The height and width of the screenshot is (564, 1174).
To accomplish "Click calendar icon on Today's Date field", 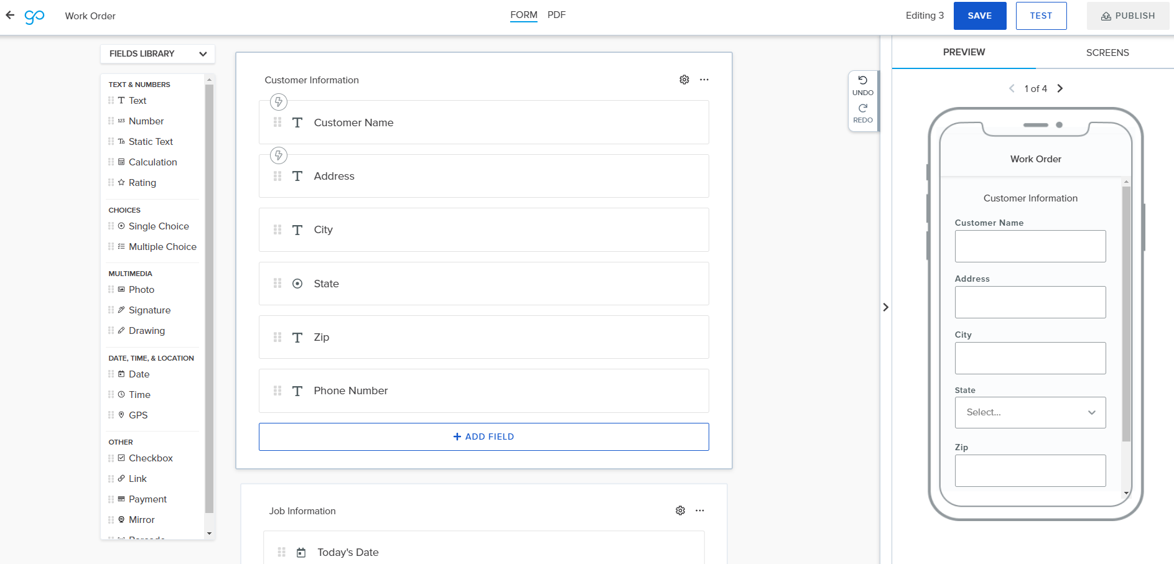I will pyautogui.click(x=301, y=552).
